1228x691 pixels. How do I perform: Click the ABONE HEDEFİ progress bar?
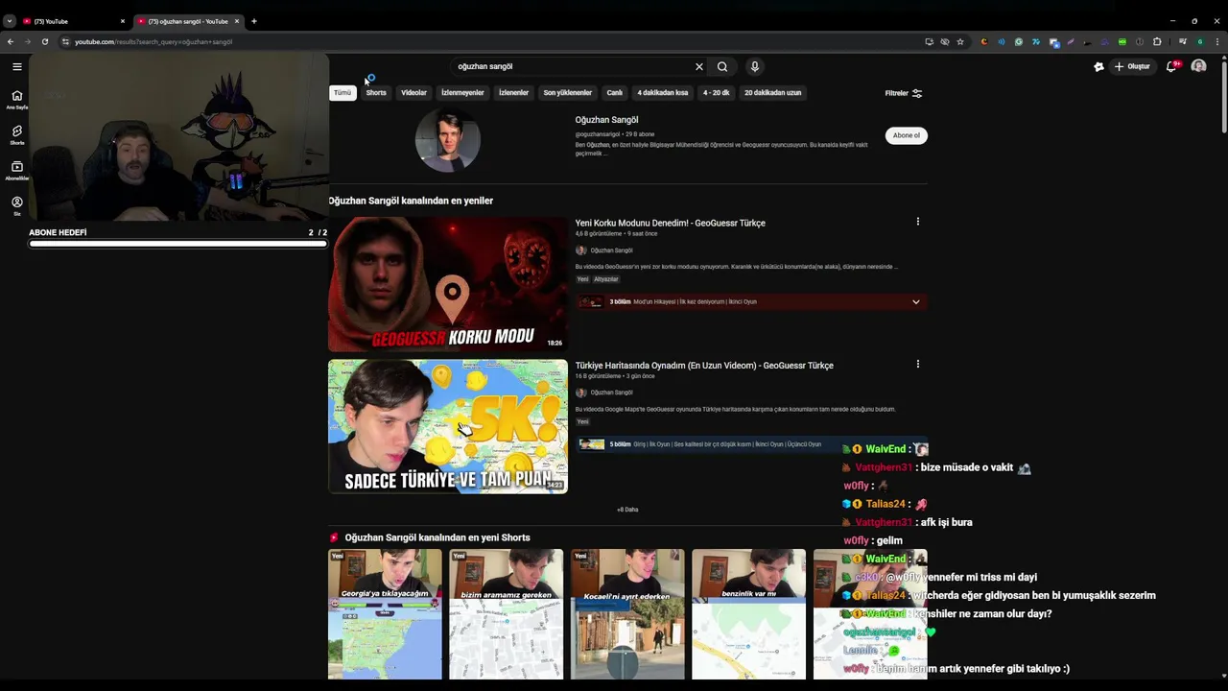(x=177, y=244)
